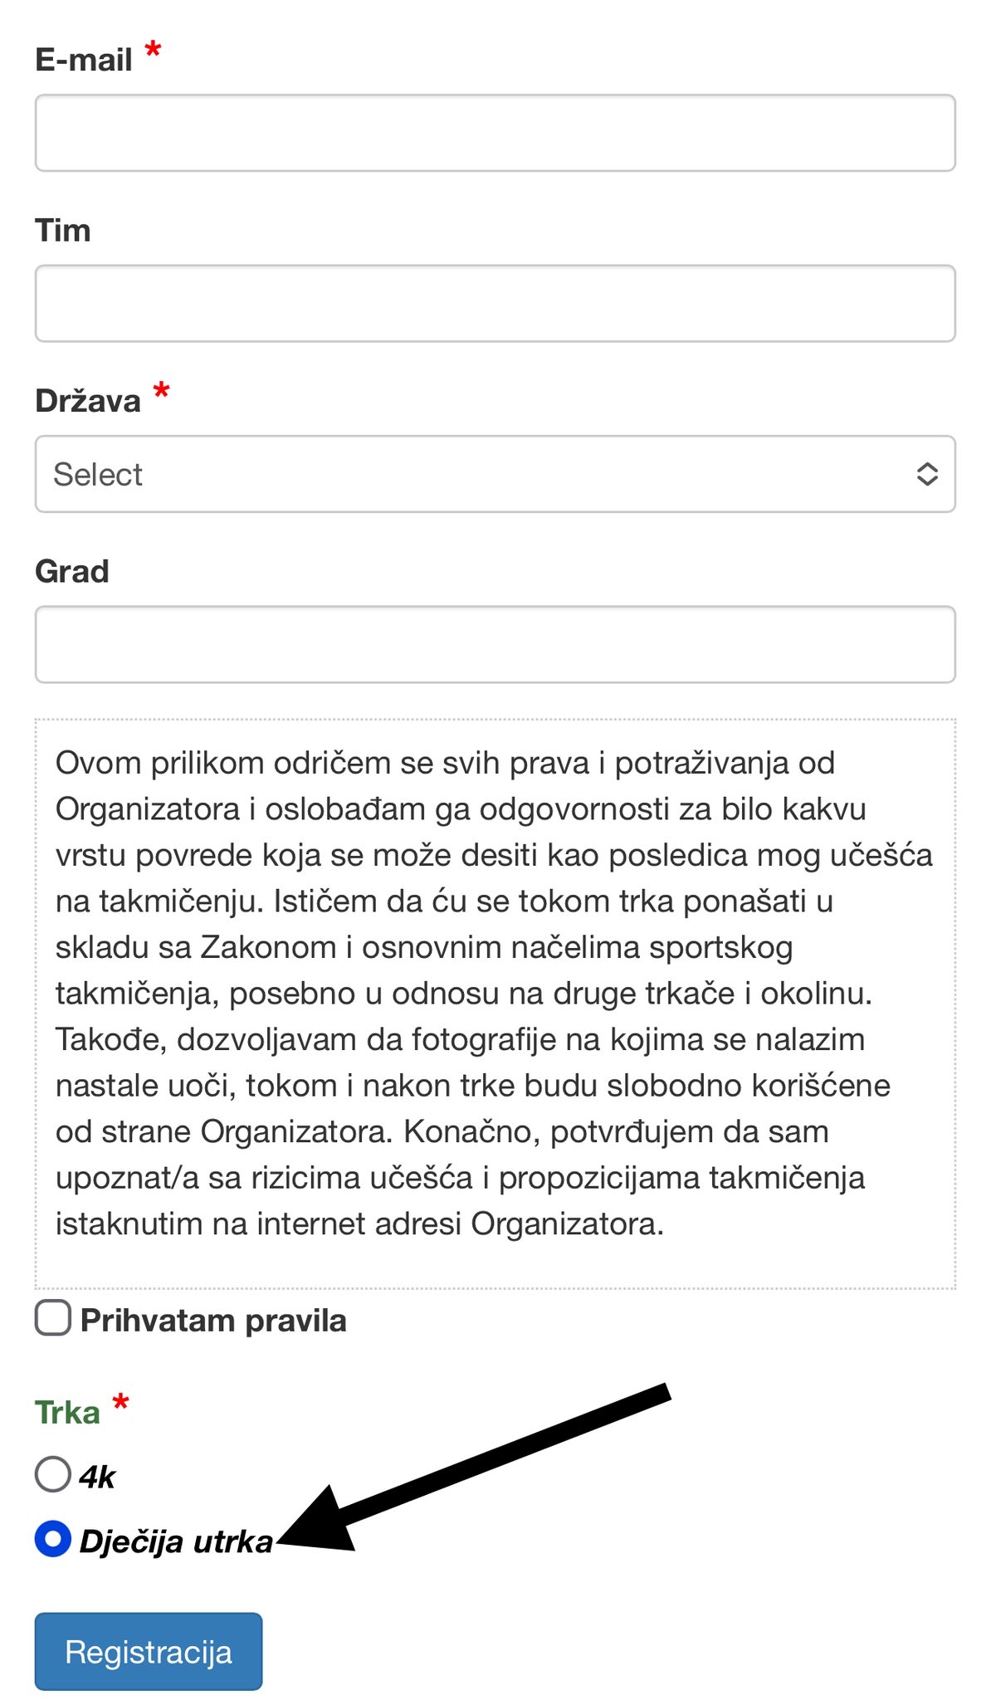Viewport: 991px width, 1700px height.
Task: Click the "4k" option label
Action: pos(97,1477)
